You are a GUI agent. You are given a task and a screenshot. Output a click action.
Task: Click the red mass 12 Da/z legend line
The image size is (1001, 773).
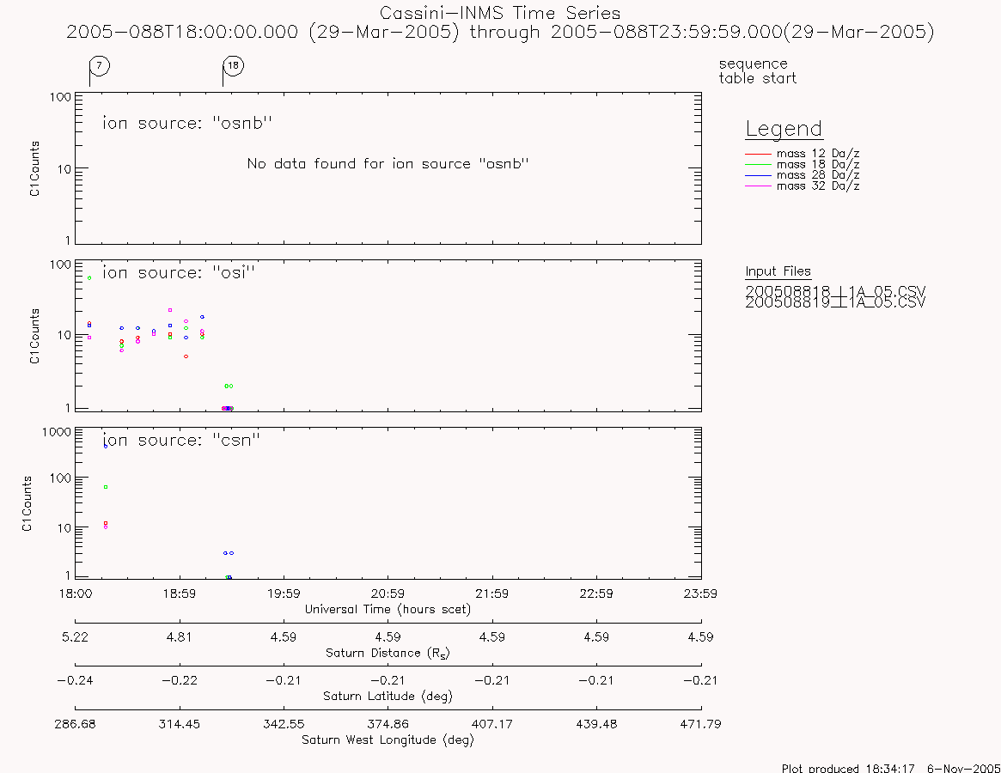[759, 154]
